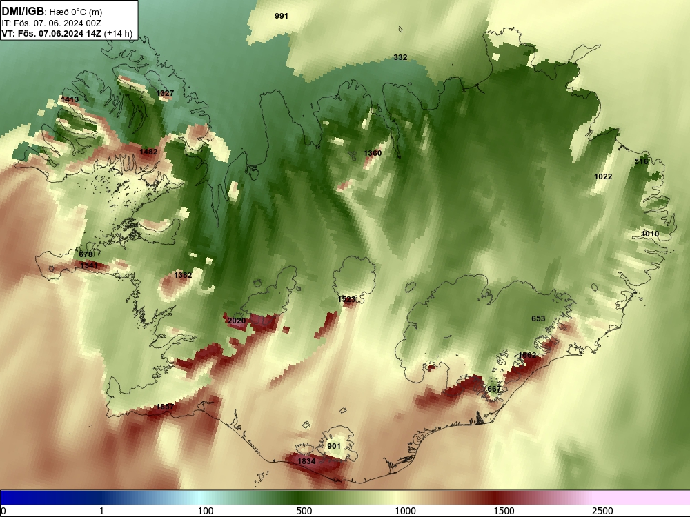Select the 1000 tick on the color scale

(x=405, y=511)
